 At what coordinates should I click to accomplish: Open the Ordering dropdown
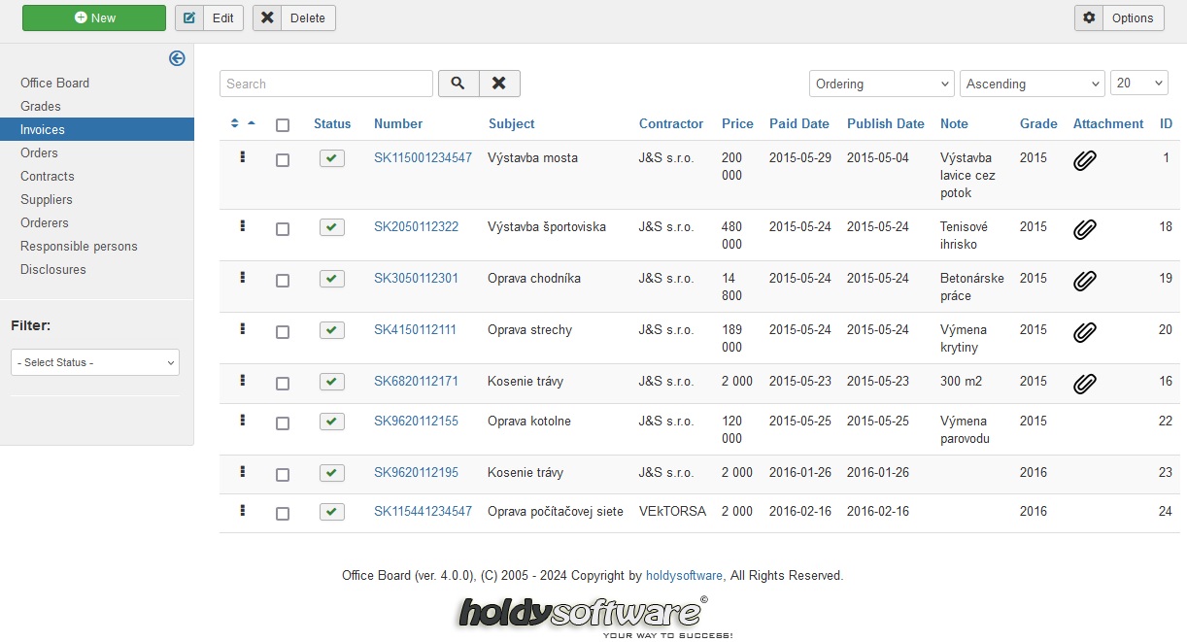(x=882, y=84)
